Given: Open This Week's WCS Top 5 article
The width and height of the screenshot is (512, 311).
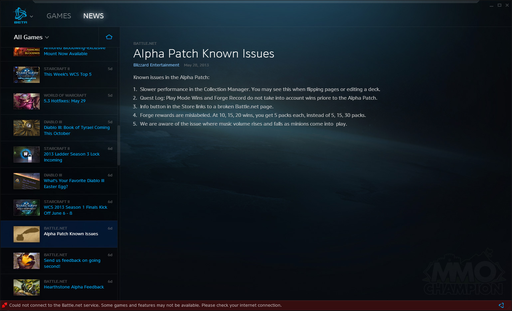Looking at the screenshot, I should click(68, 74).
